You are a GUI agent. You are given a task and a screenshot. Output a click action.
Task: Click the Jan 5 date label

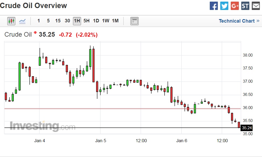pos(101,141)
